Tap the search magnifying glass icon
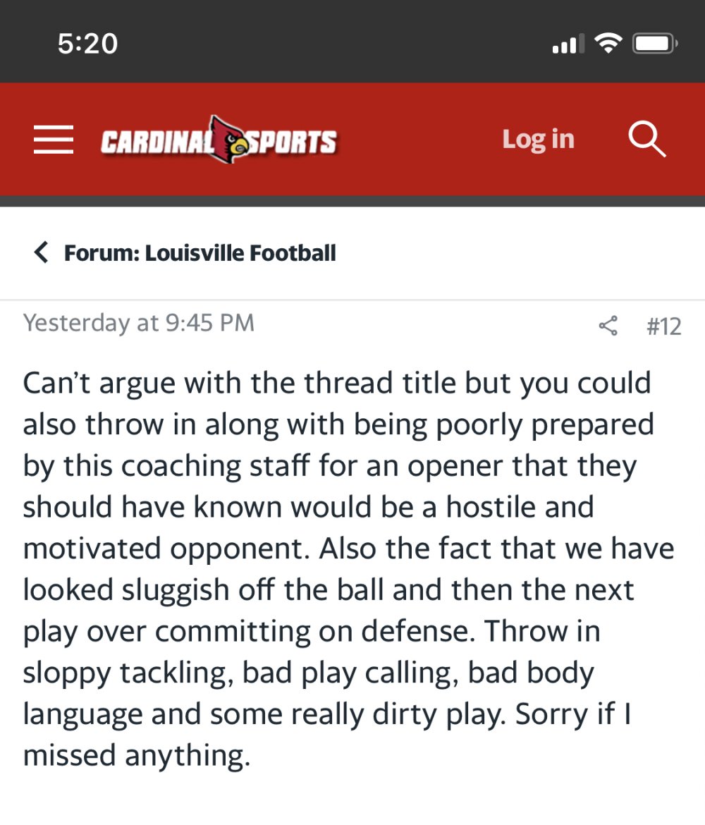Screen dimensions: 705x825 (646, 140)
